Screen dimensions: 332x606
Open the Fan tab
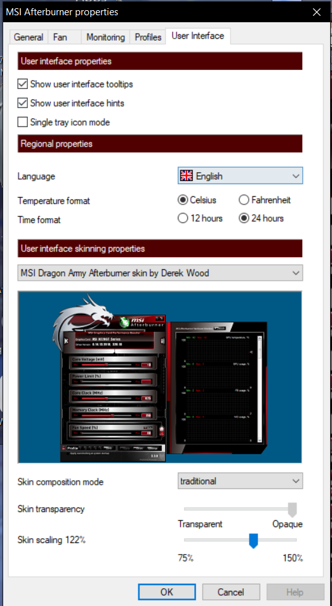(60, 37)
